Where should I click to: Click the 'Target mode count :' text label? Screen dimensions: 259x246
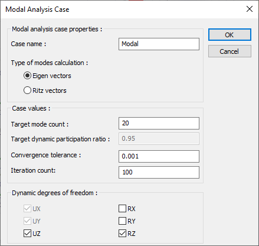click(40, 124)
